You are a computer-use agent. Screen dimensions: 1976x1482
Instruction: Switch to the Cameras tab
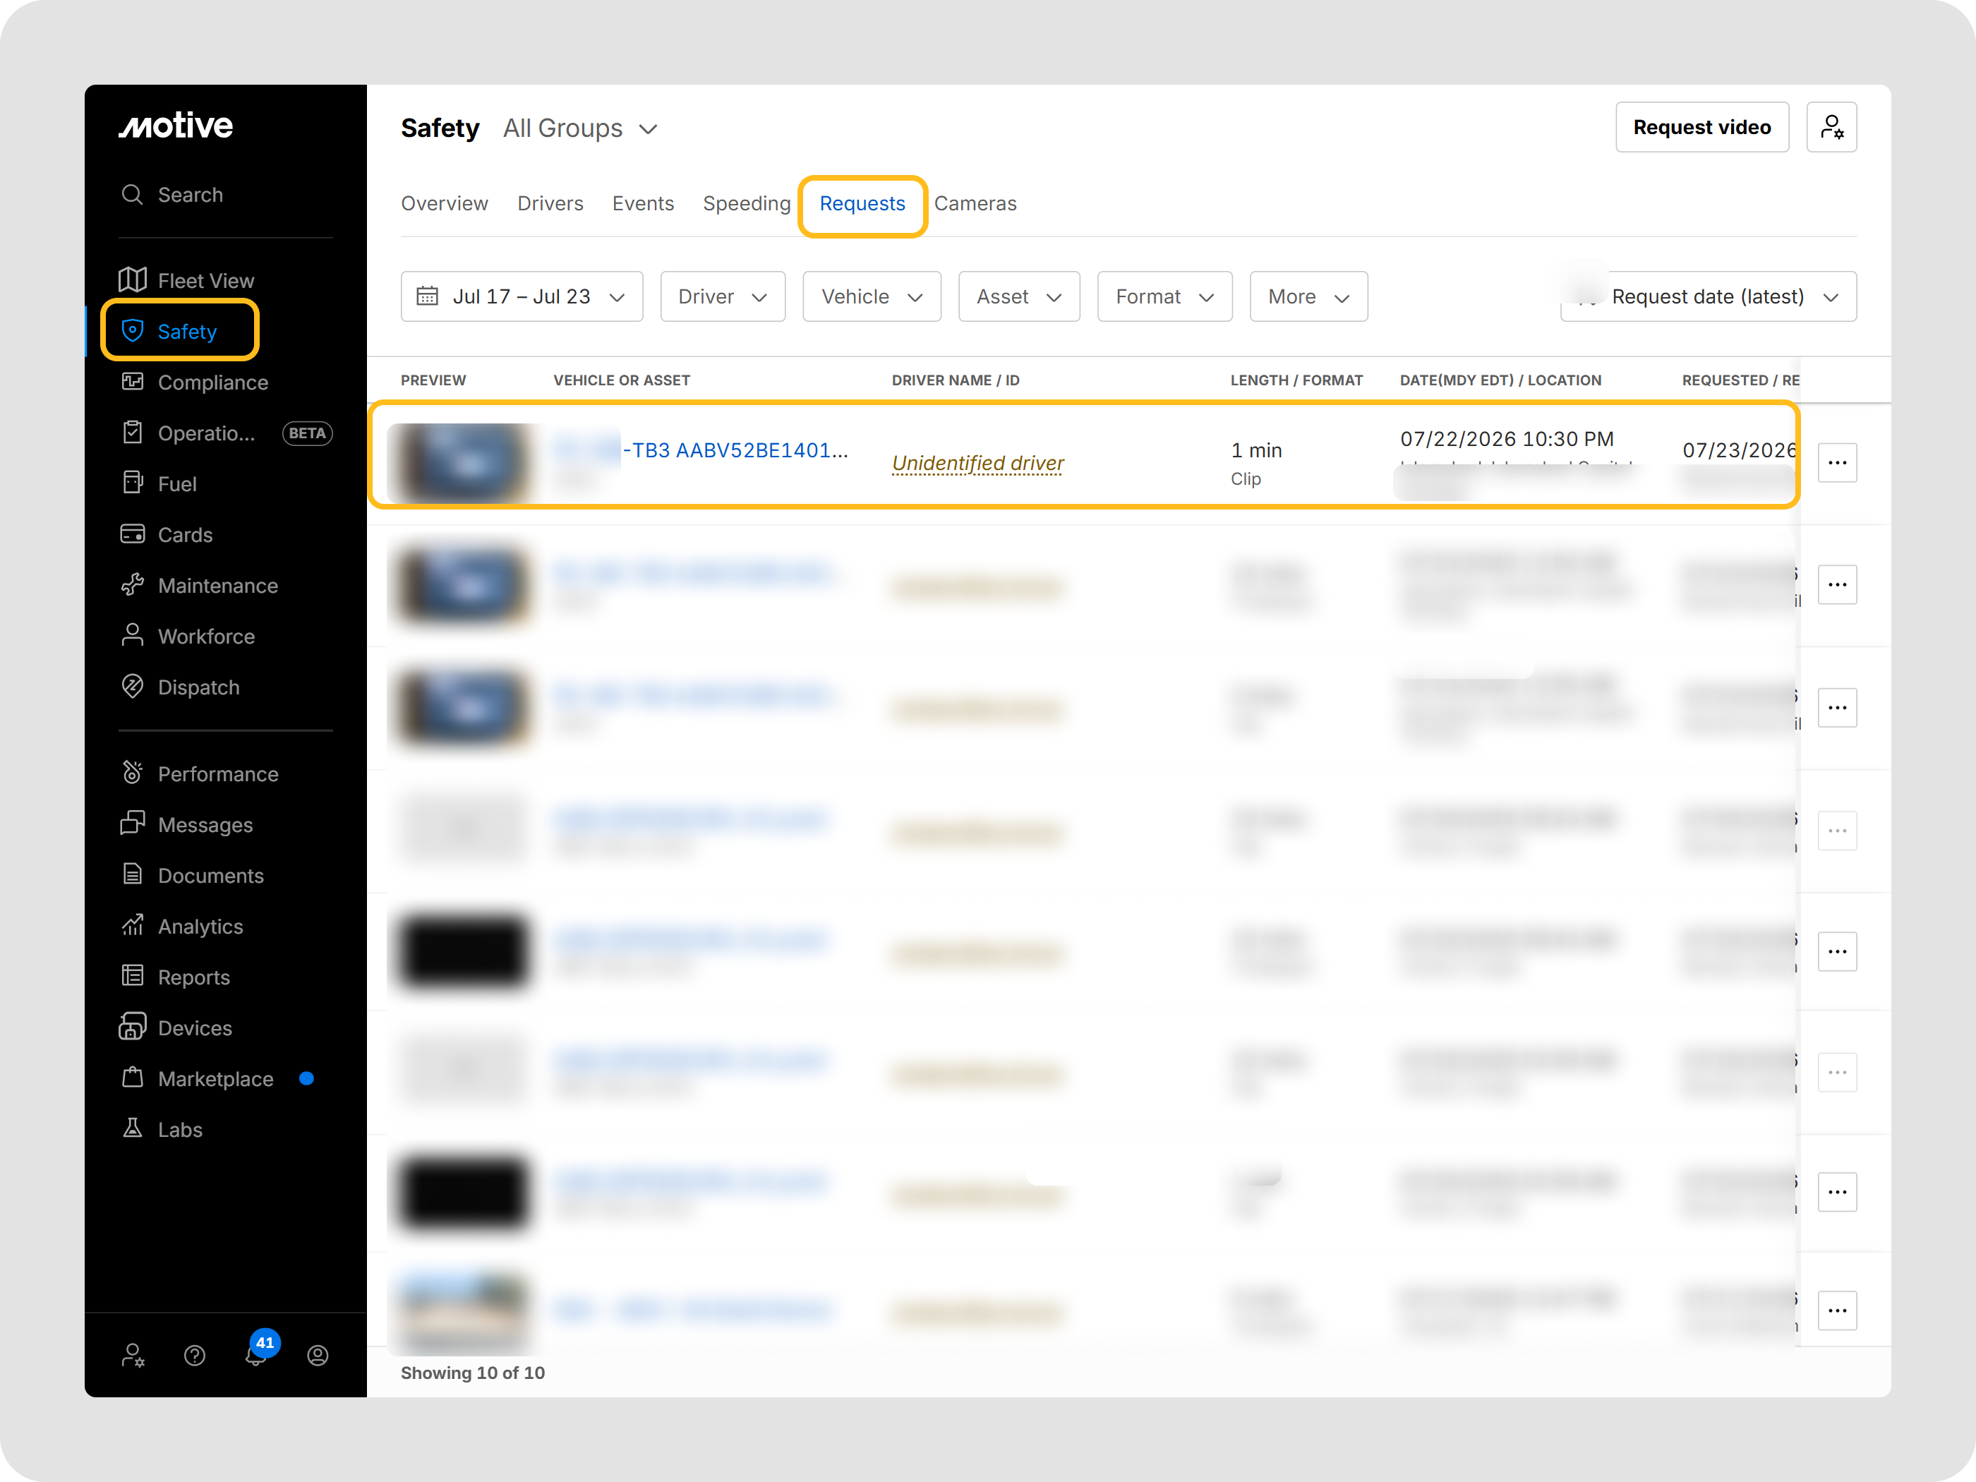pos(975,204)
